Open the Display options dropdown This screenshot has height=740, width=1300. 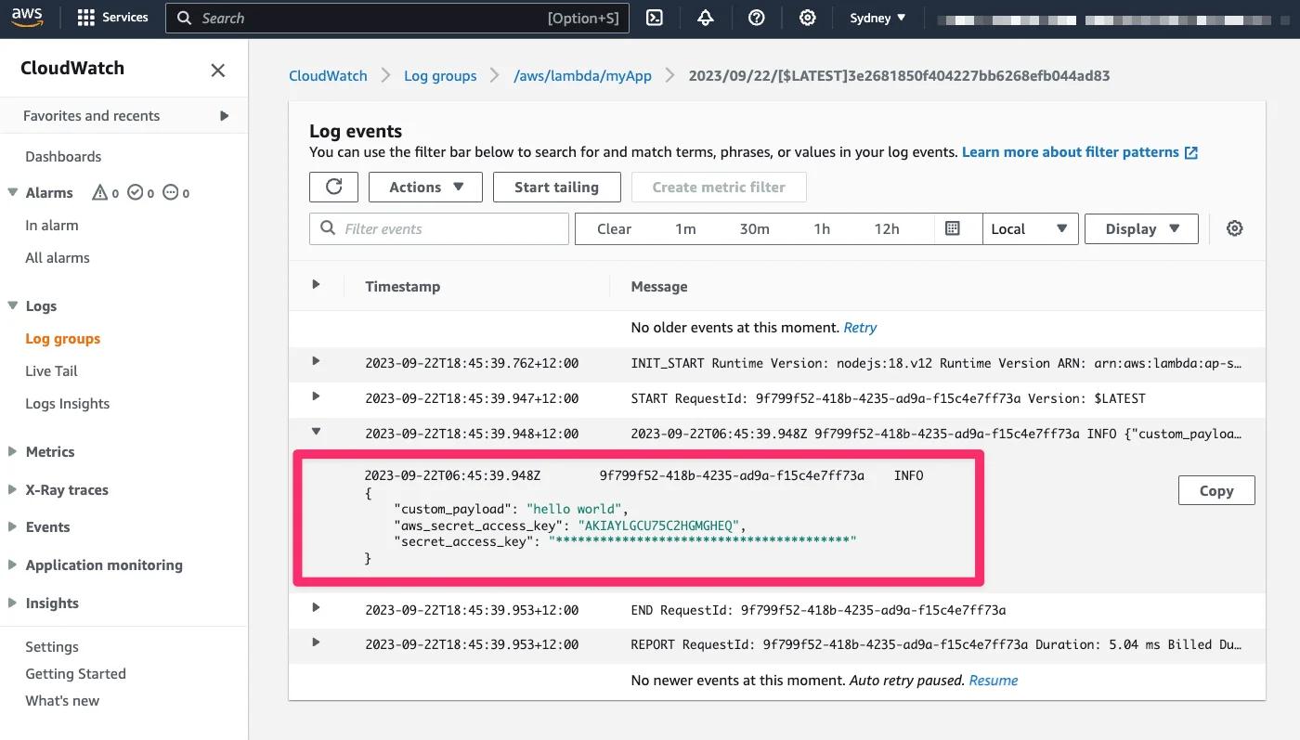[x=1140, y=228]
